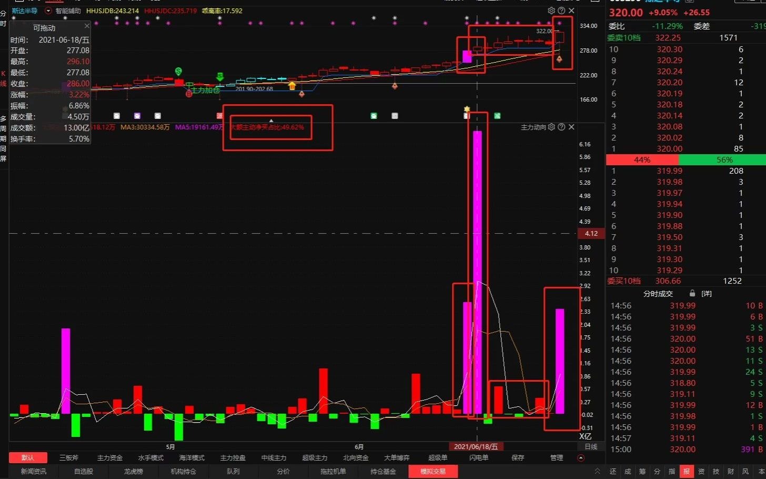
Task: Click the 风 quick button
Action: pos(745,471)
